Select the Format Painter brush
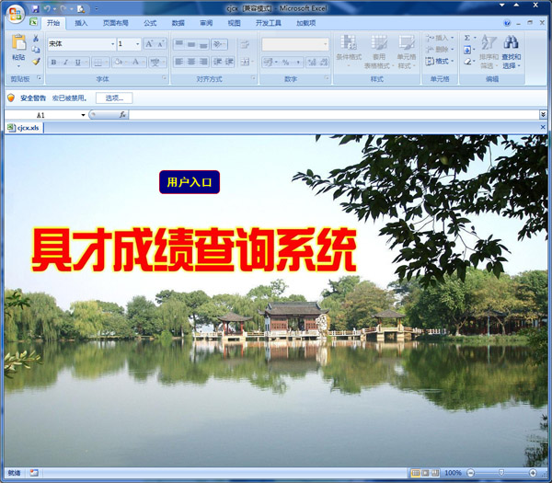The image size is (552, 483). [36, 62]
